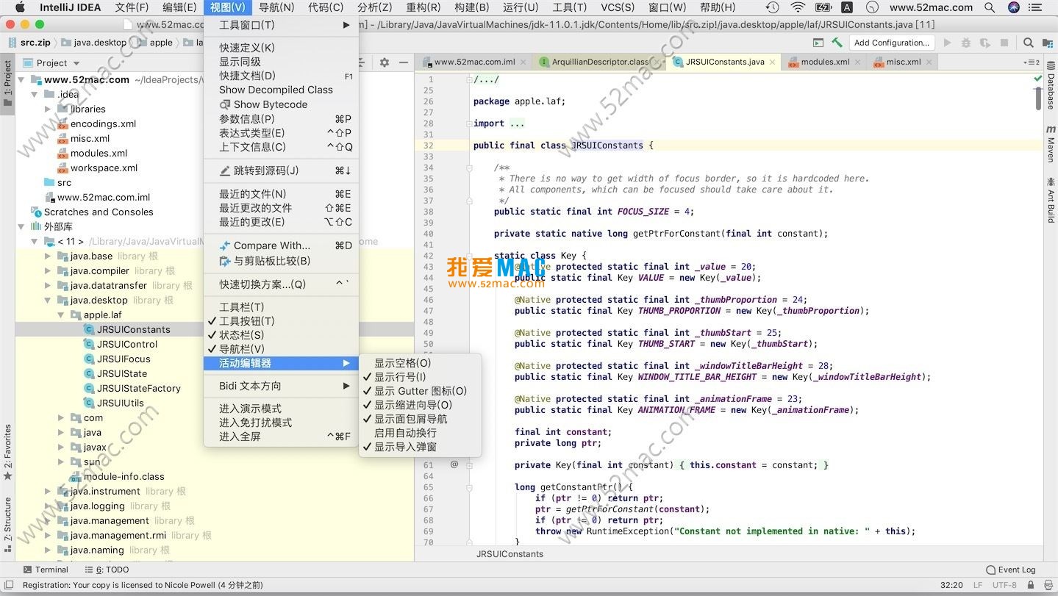
Task: Open the Project view dropdown
Action: pos(51,62)
